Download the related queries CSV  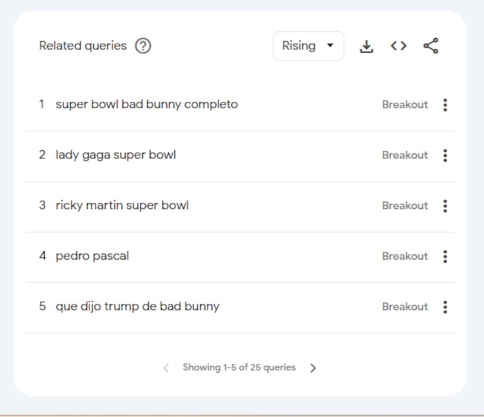pyautogui.click(x=367, y=46)
